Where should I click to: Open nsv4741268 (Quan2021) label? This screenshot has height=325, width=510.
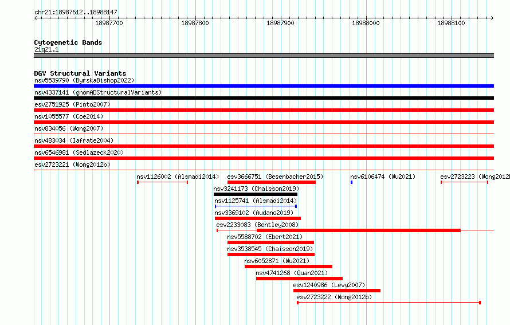[x=292, y=273]
